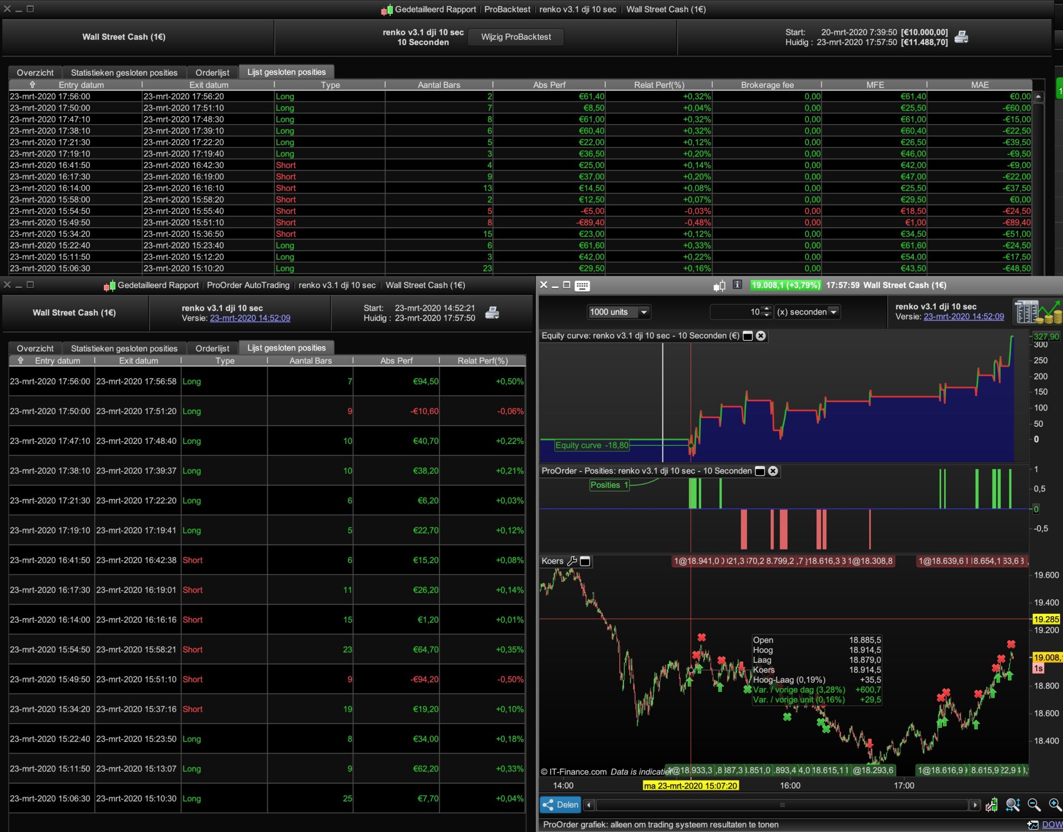Maximize the ProOrder Posities panel

(x=760, y=471)
